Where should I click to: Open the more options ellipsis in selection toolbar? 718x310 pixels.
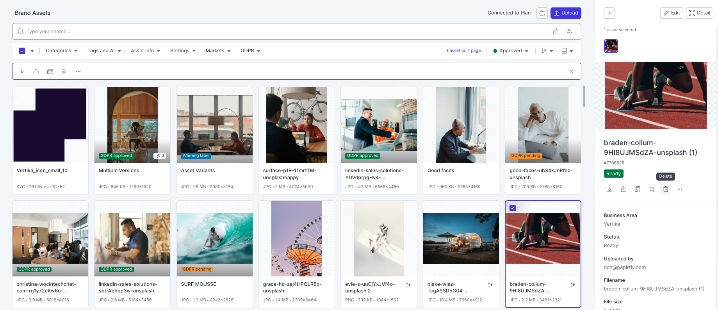click(x=78, y=71)
